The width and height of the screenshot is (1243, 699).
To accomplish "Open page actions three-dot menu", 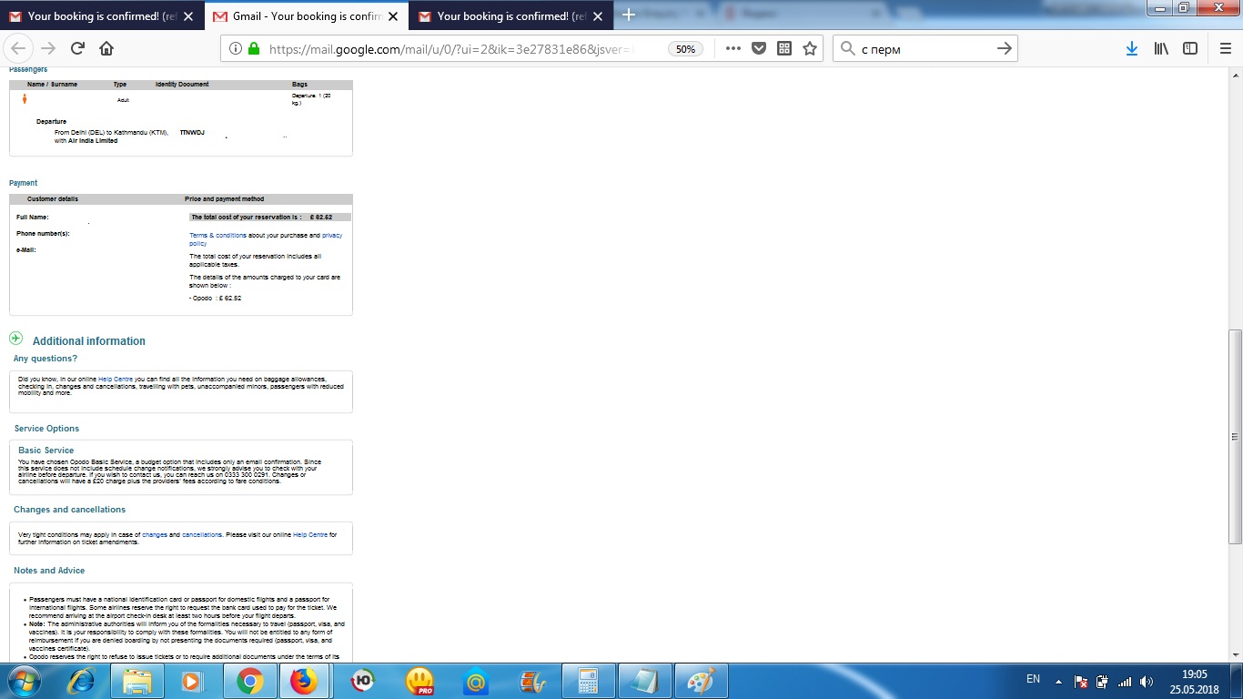I will 733,49.
